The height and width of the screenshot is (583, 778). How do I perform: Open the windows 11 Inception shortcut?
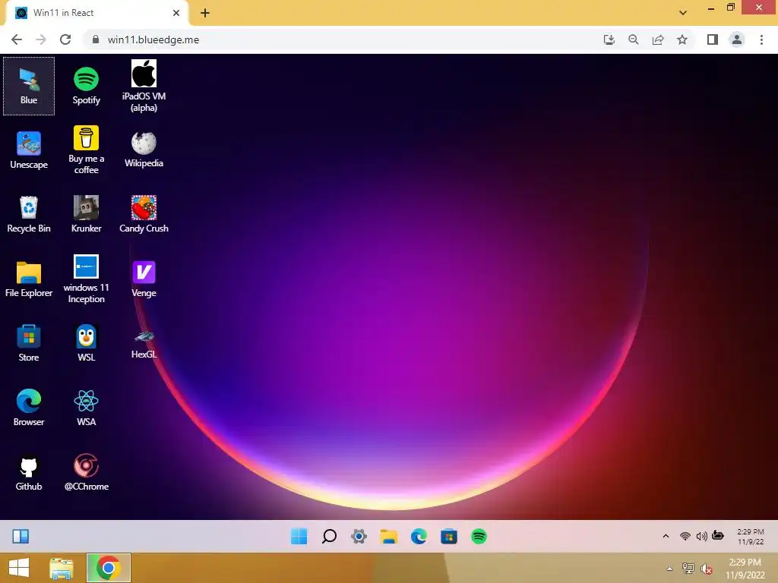87,279
